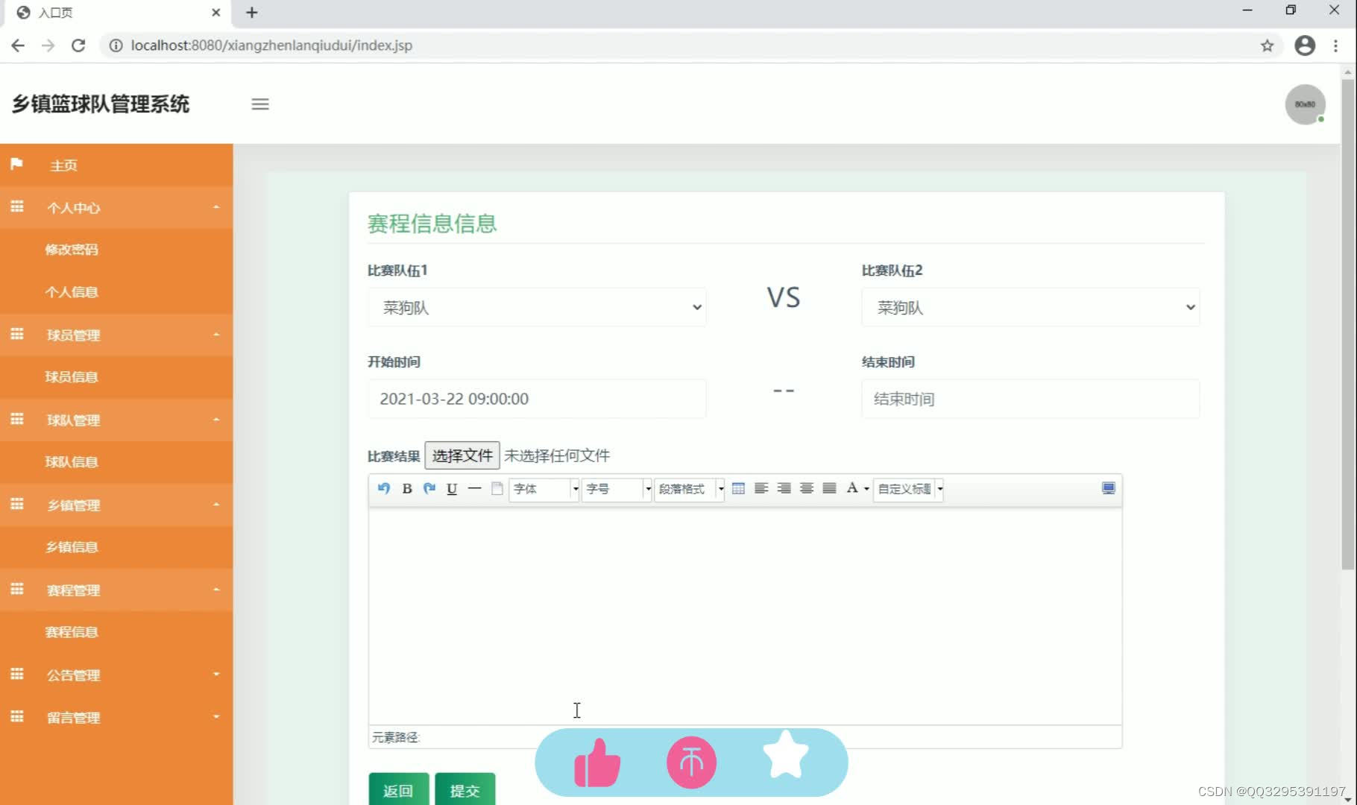Reload the page

pyautogui.click(x=78, y=45)
